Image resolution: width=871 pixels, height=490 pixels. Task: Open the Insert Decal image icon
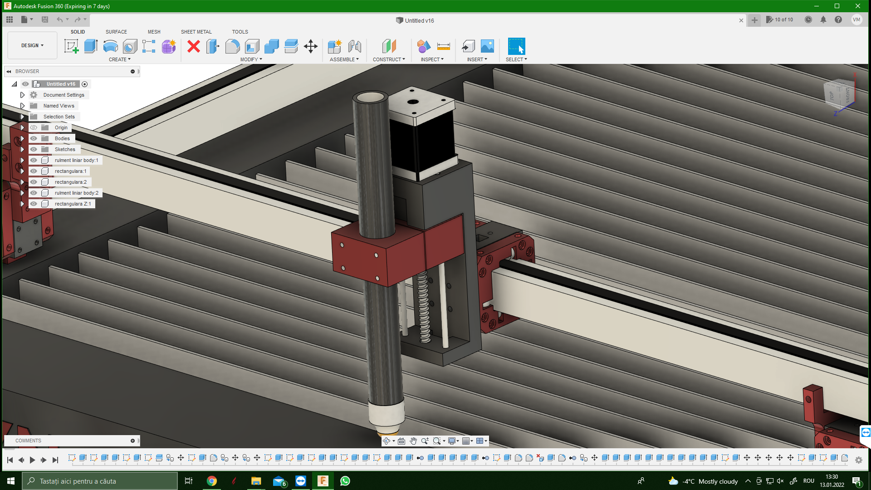tap(487, 46)
